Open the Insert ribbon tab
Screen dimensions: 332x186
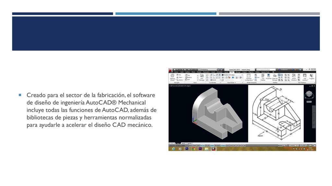(213, 72)
